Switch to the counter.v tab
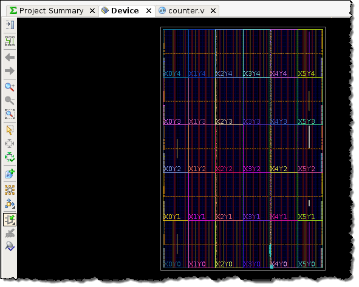The width and height of the screenshot is (359, 287). pyautogui.click(x=186, y=11)
